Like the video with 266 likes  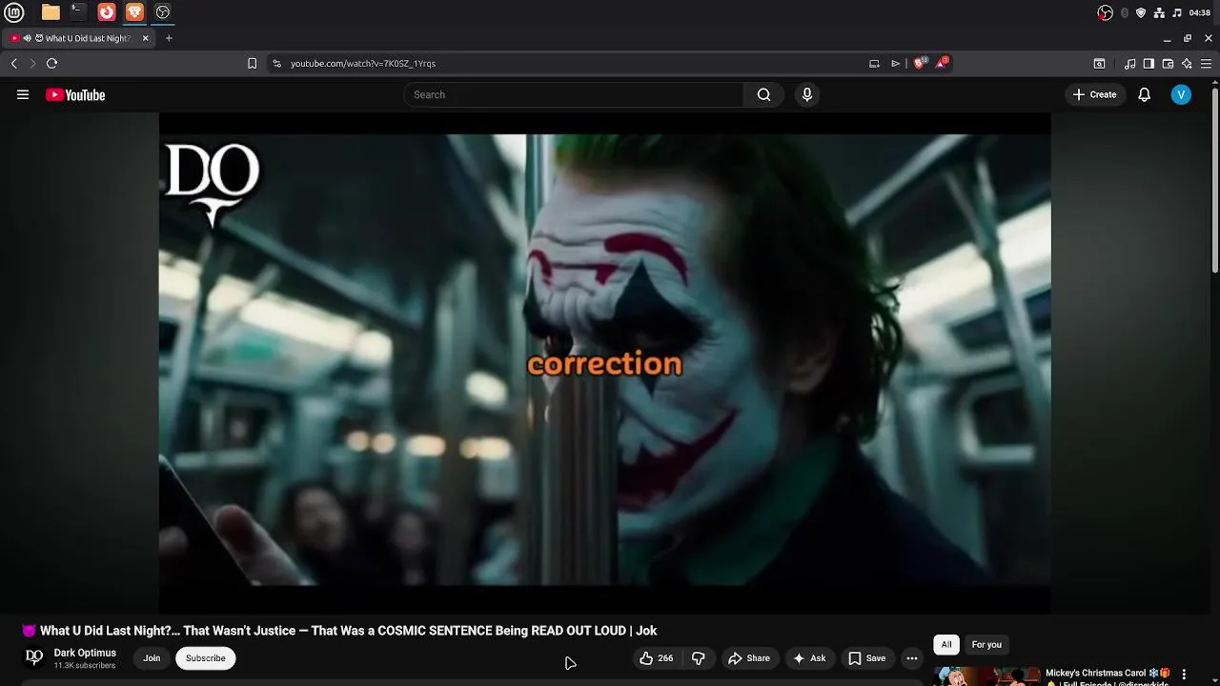point(656,658)
